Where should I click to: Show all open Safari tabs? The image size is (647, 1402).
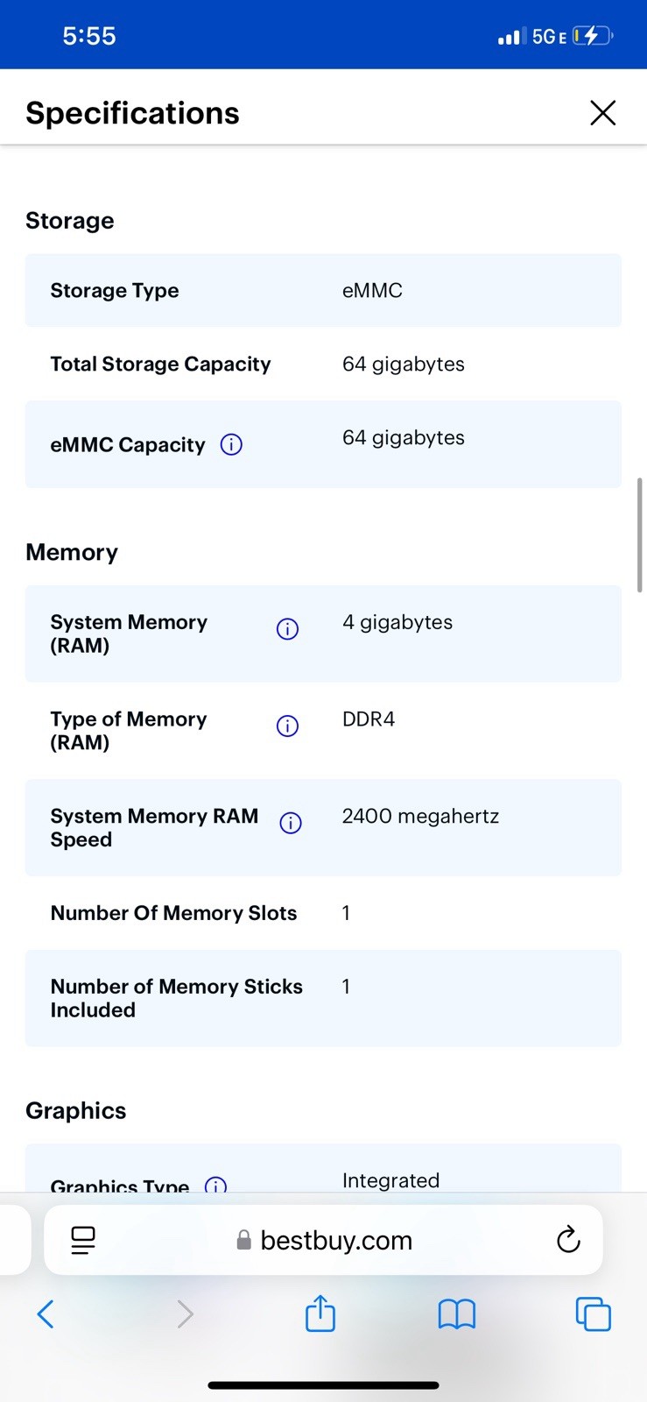click(593, 1314)
